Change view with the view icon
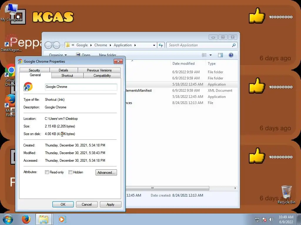Screen dimensions: 301x225 coord(204,55)
